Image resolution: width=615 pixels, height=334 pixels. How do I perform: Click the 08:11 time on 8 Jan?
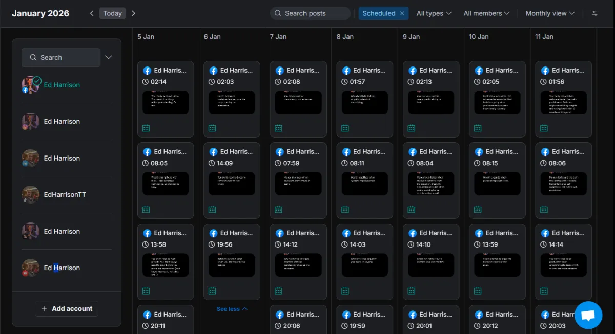[x=357, y=163]
